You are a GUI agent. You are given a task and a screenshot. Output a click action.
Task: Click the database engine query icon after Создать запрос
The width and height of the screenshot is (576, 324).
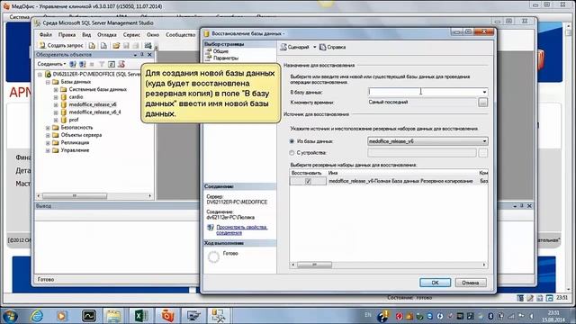(x=92, y=46)
